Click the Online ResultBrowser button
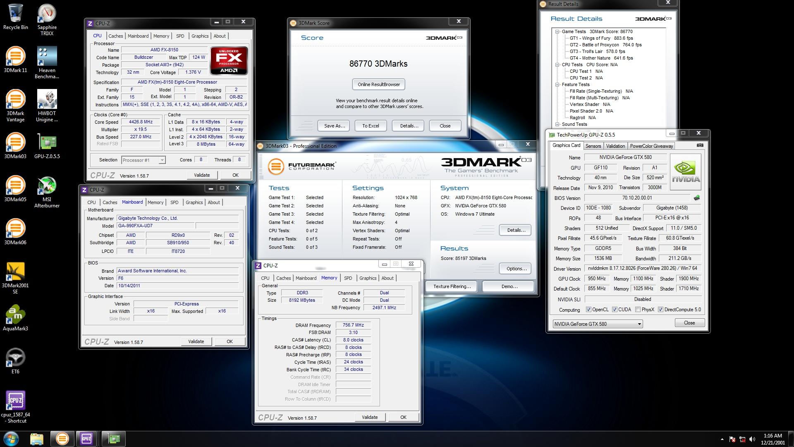Viewport: 794px width, 447px height. coord(379,84)
